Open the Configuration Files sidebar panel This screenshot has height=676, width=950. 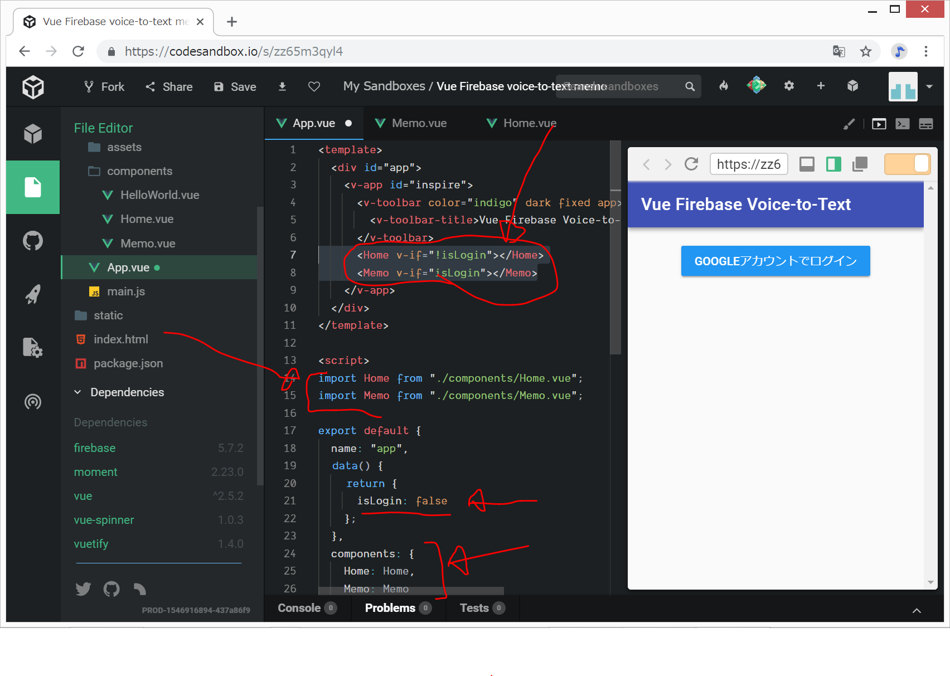click(33, 348)
